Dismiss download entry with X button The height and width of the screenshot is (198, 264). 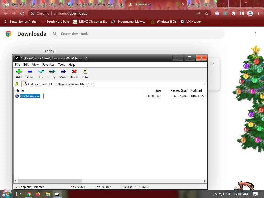tap(213, 64)
